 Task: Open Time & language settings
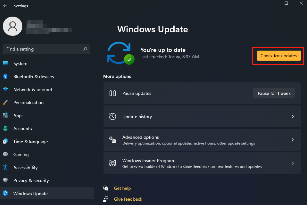(x=47, y=142)
